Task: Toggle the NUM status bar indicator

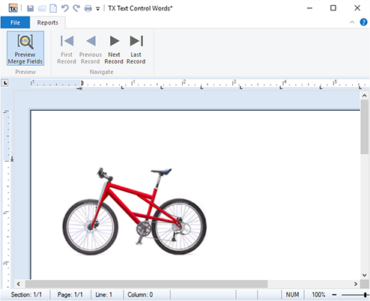Action: coord(292,295)
